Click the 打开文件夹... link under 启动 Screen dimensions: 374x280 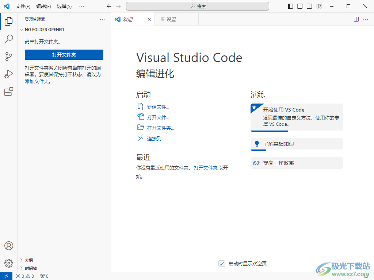[x=161, y=128]
